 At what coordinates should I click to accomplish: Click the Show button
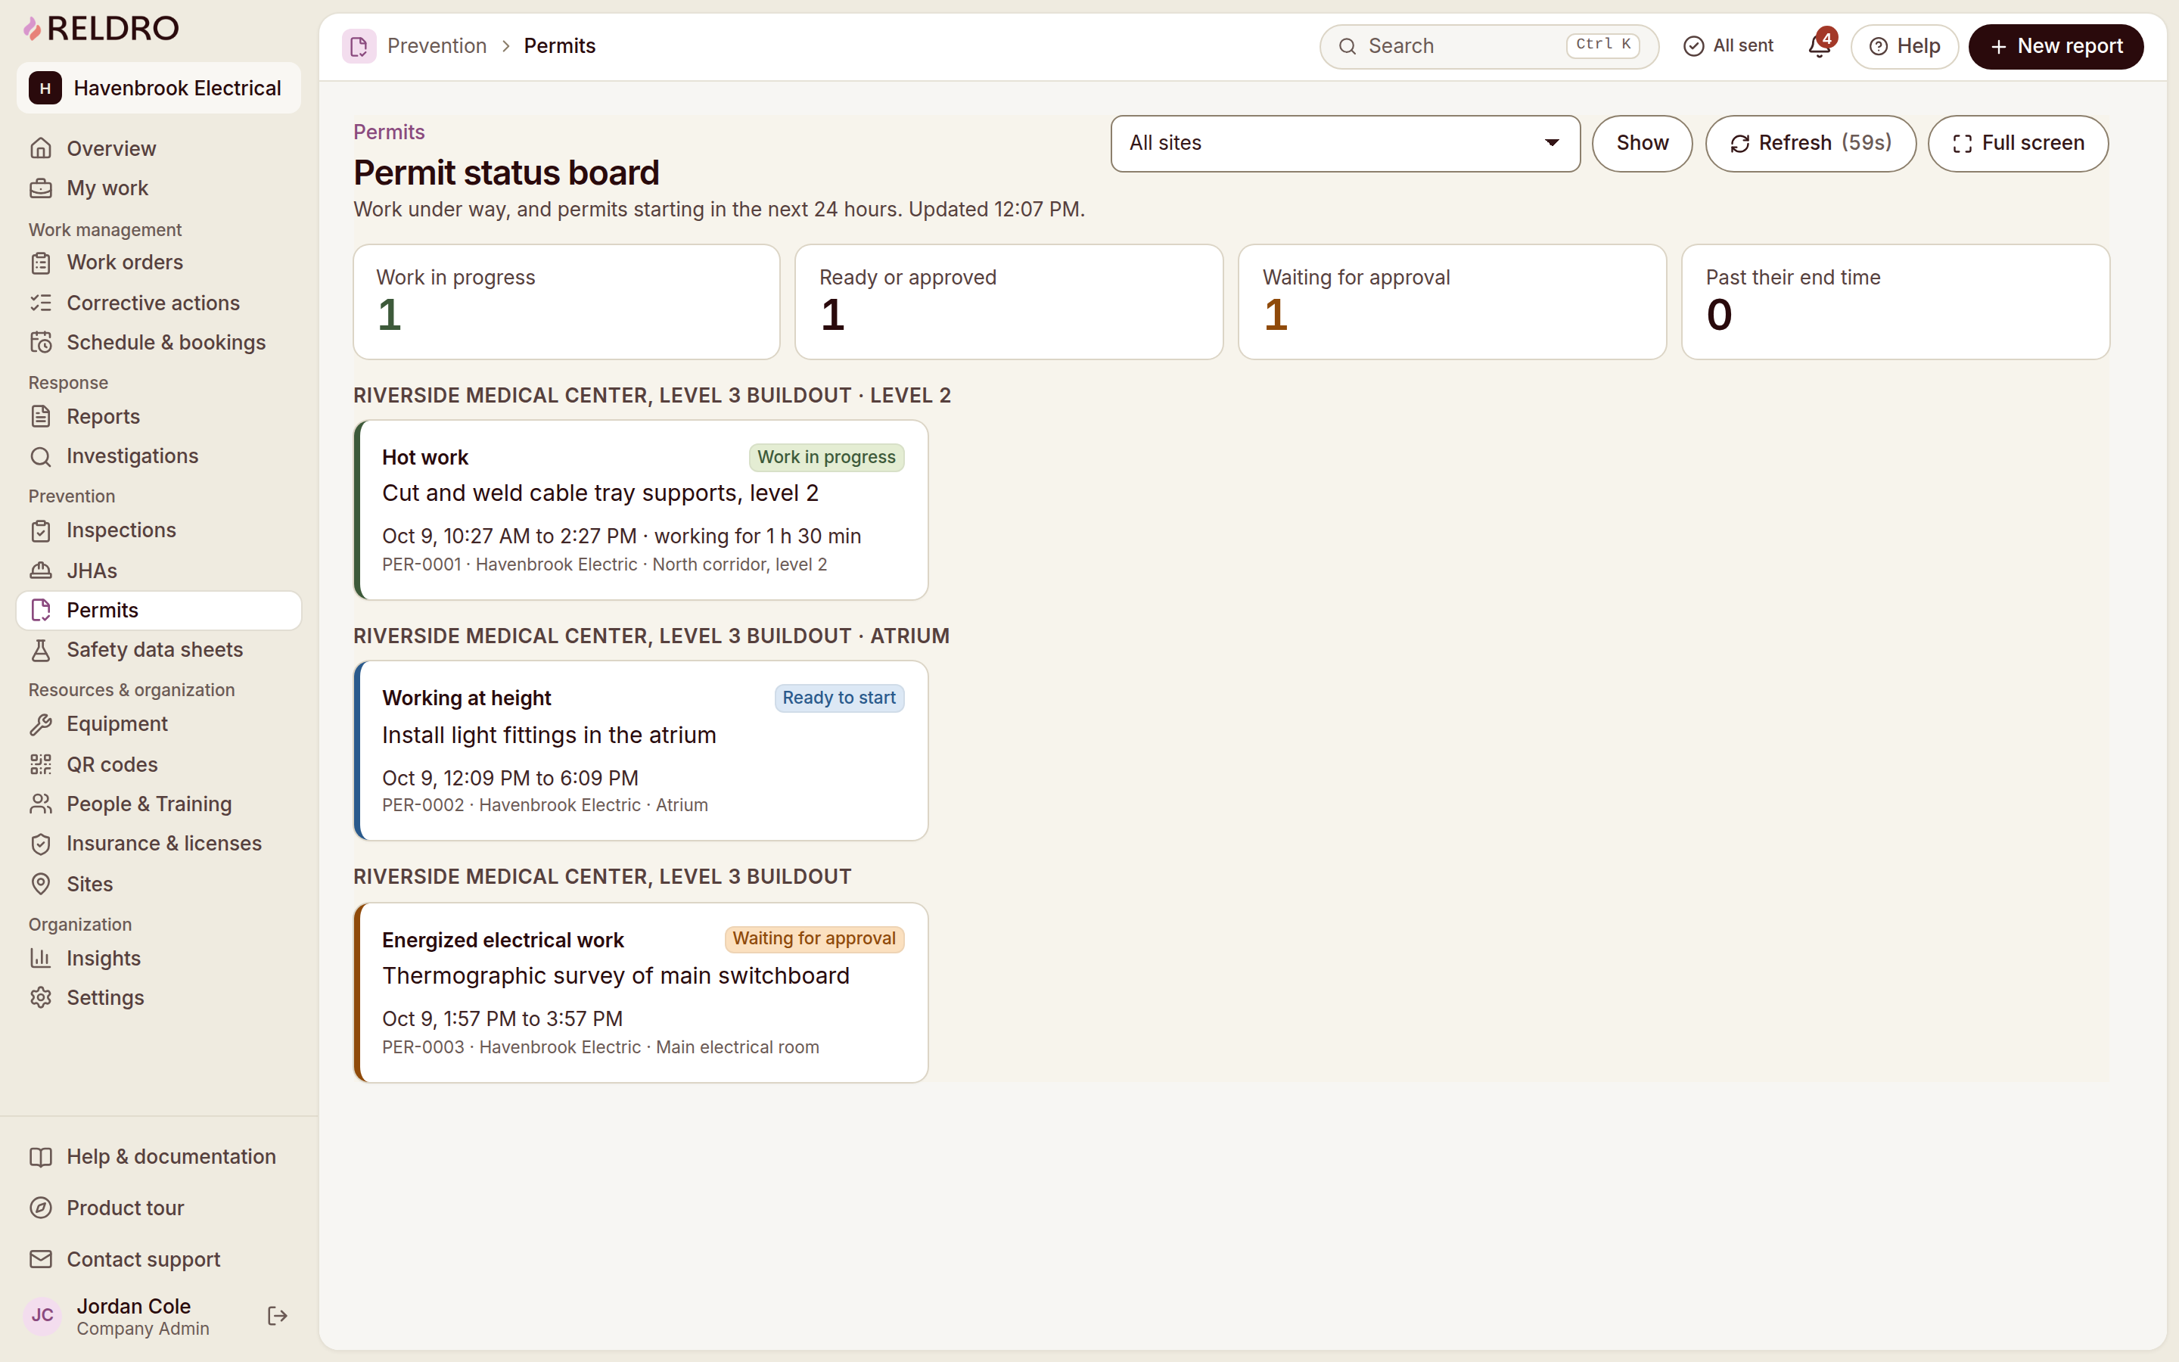click(x=1642, y=143)
